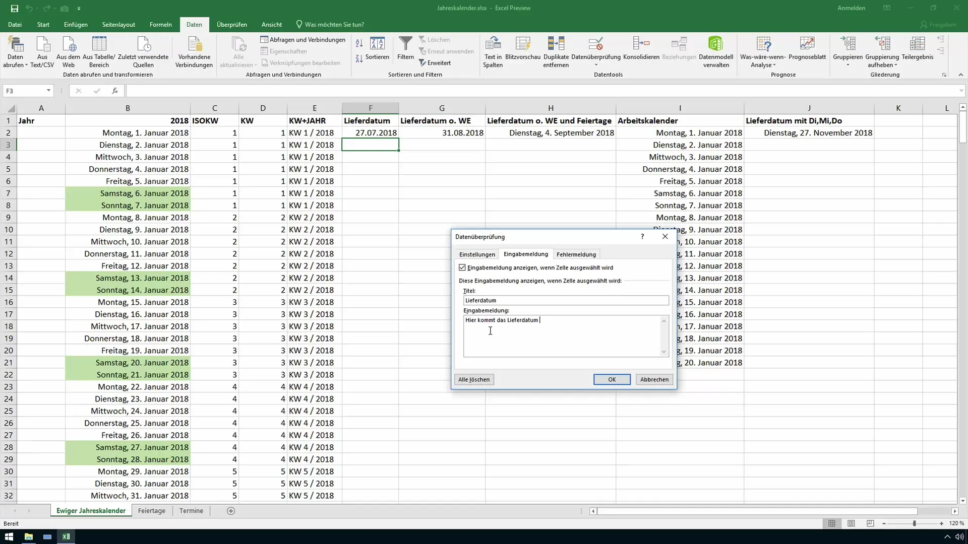Click Aus dem Web data source
The height and width of the screenshot is (544, 968).
pyautogui.click(x=68, y=52)
